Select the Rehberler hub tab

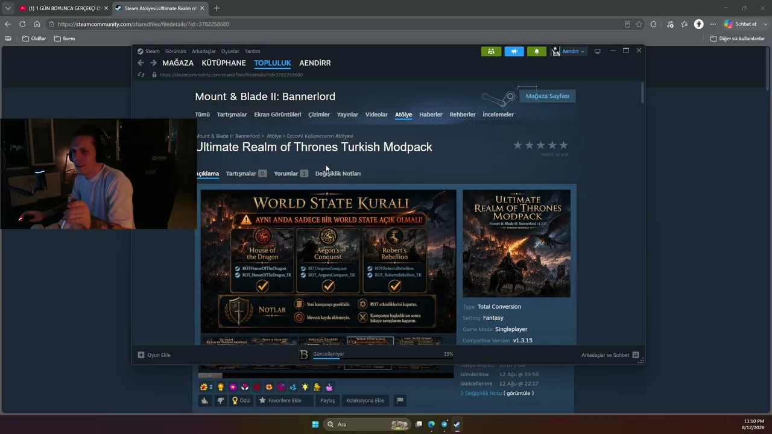point(463,115)
